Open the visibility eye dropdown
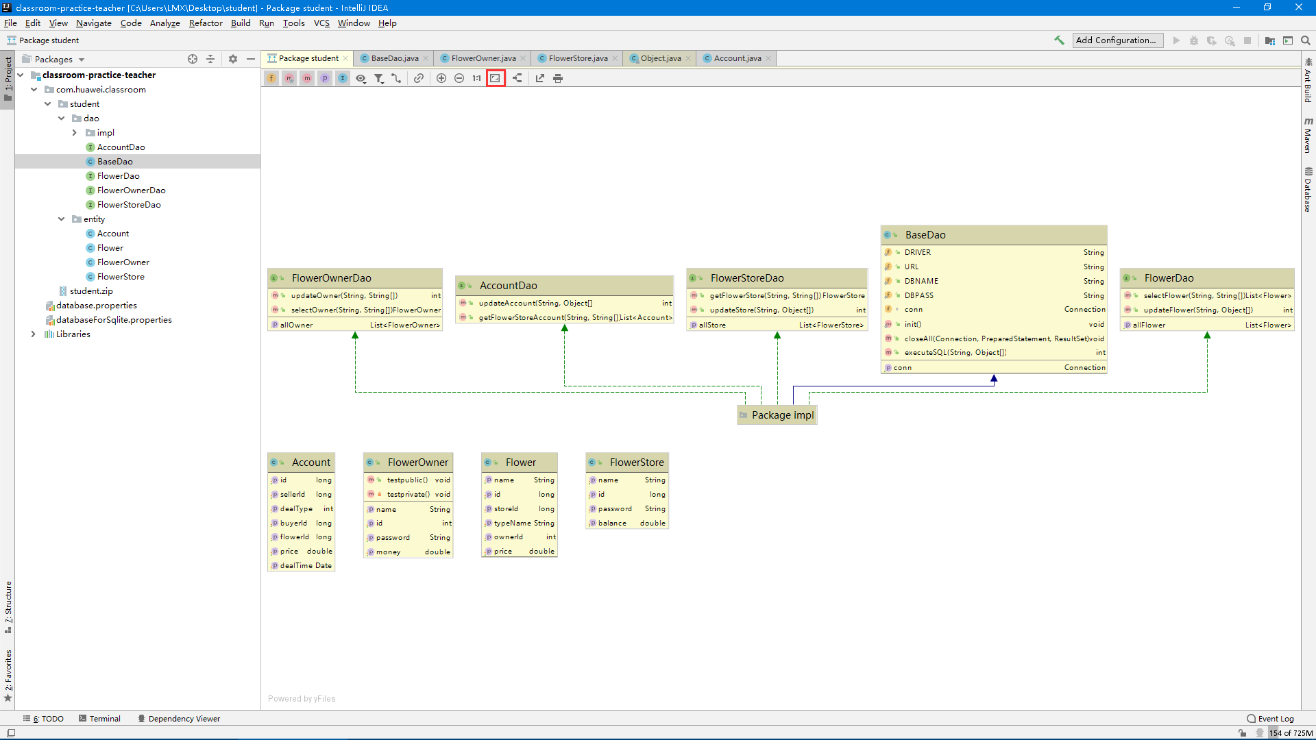The height and width of the screenshot is (740, 1316). click(x=361, y=78)
